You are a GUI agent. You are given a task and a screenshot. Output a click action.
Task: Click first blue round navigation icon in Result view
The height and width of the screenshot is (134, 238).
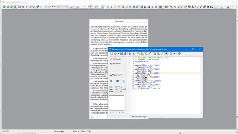pyautogui.click(x=4, y=7)
